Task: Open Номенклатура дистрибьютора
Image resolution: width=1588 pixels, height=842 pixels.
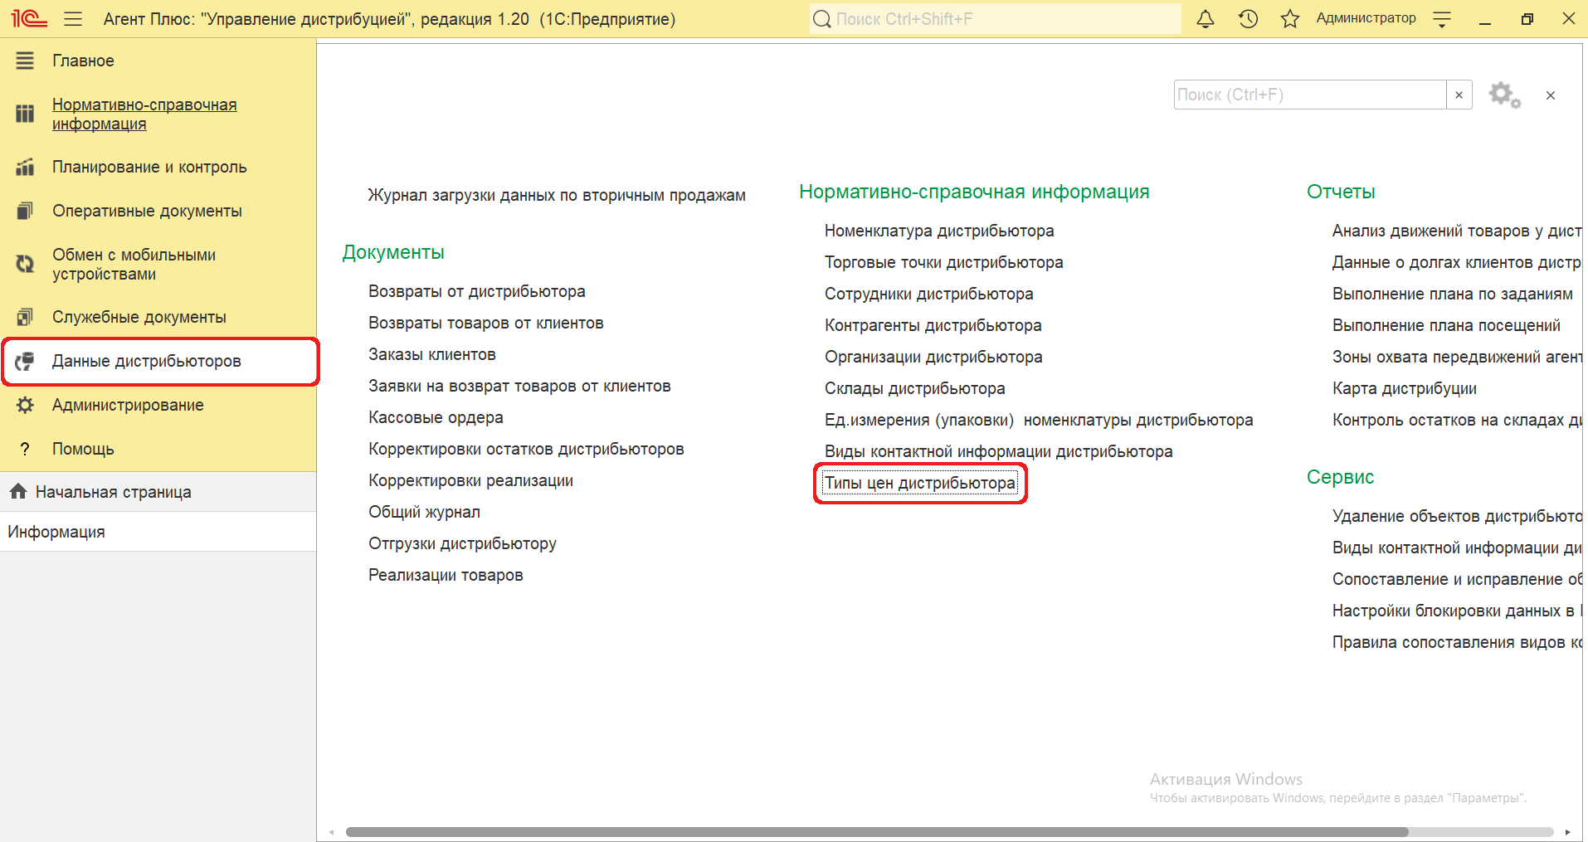Action: click(939, 231)
